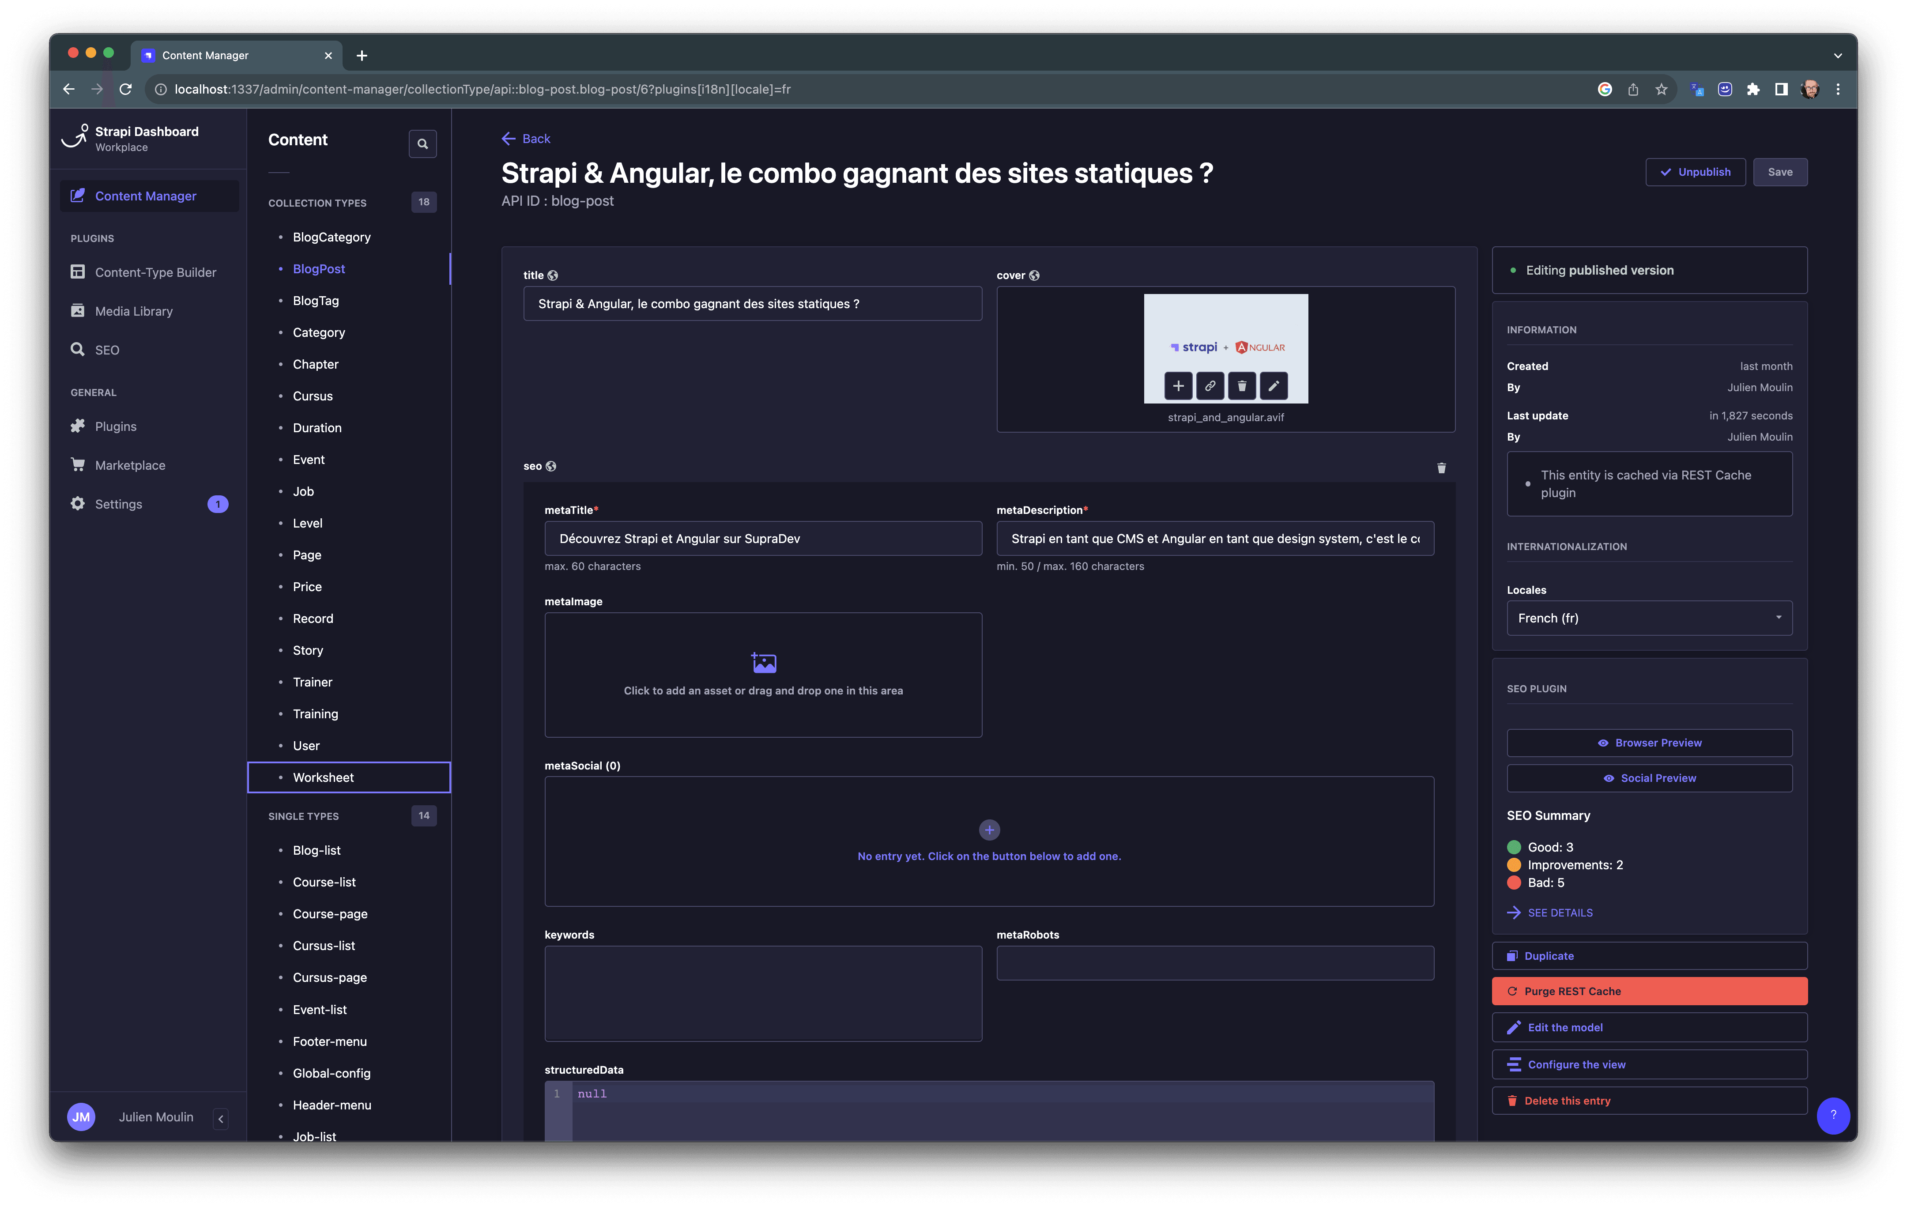The width and height of the screenshot is (1907, 1207).
Task: Purge REST Cache for this entry
Action: 1649,991
